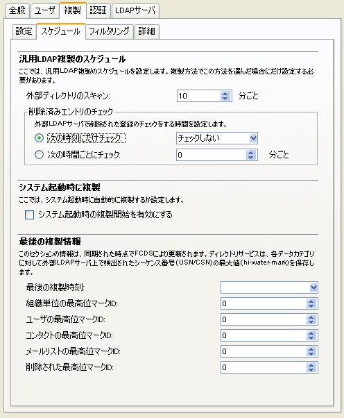Decrease メールリストの最高位マークID value with down arrow
Viewport: 344px width, 418px height.
click(x=311, y=353)
